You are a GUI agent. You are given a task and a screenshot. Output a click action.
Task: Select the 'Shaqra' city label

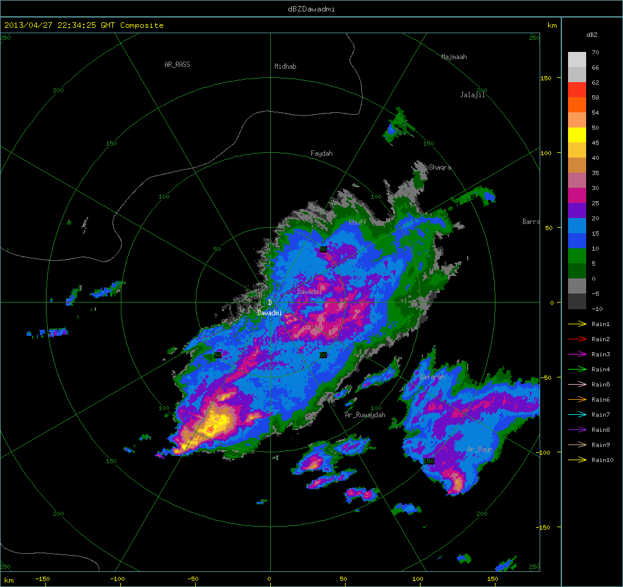tap(440, 167)
